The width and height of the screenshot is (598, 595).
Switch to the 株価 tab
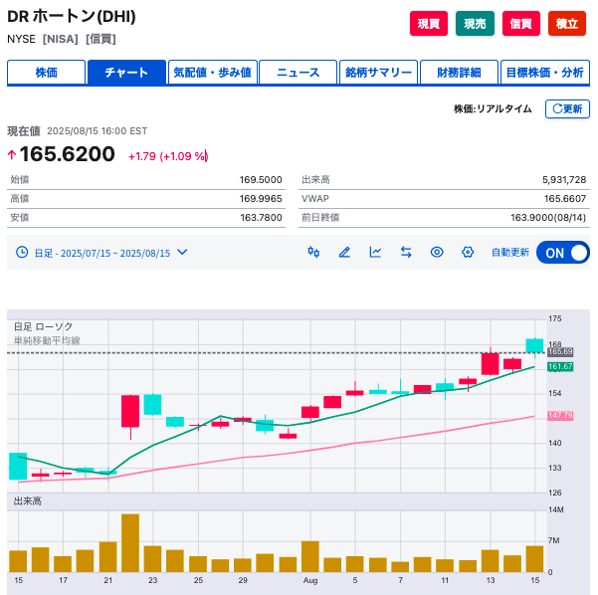(46, 72)
